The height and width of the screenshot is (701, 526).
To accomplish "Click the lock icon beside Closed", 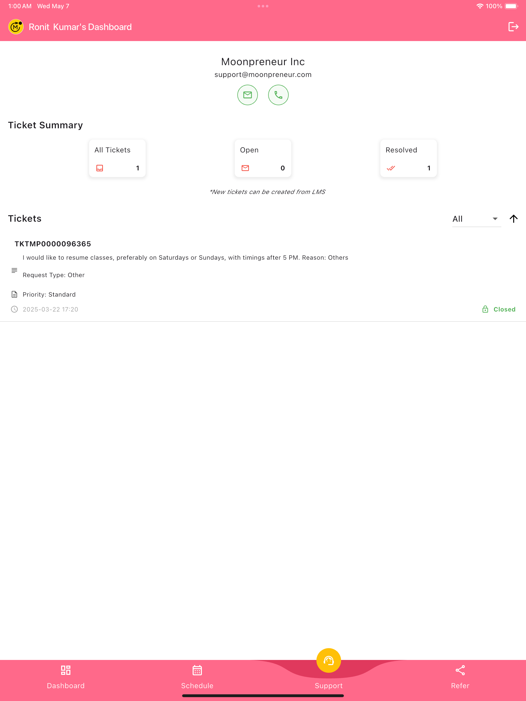I will [485, 309].
